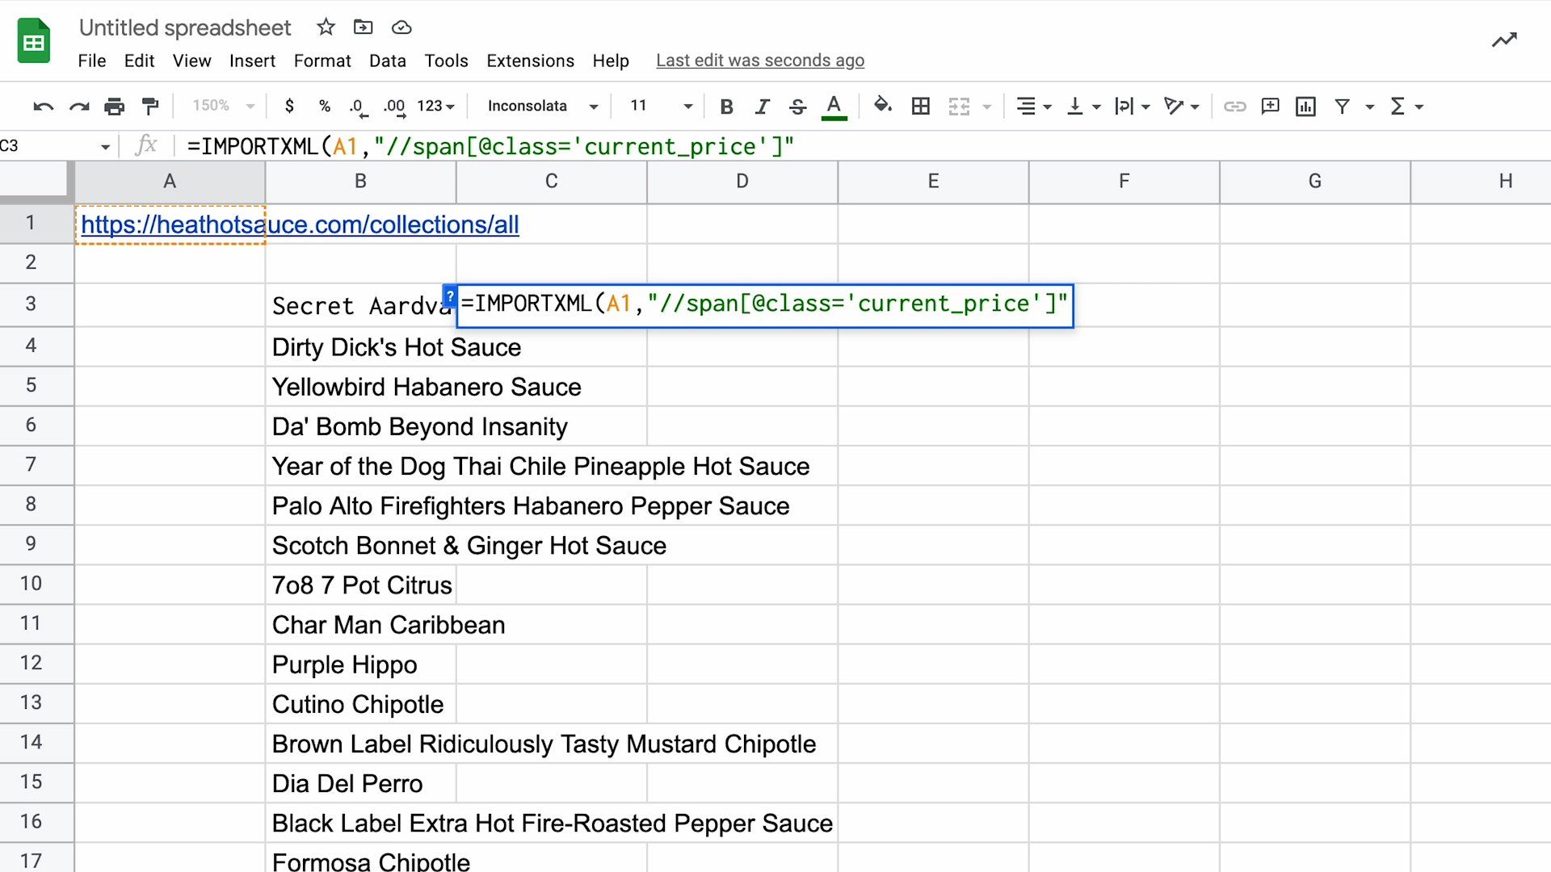Click the Create a filter icon
1551x872 pixels.
click(x=1343, y=106)
